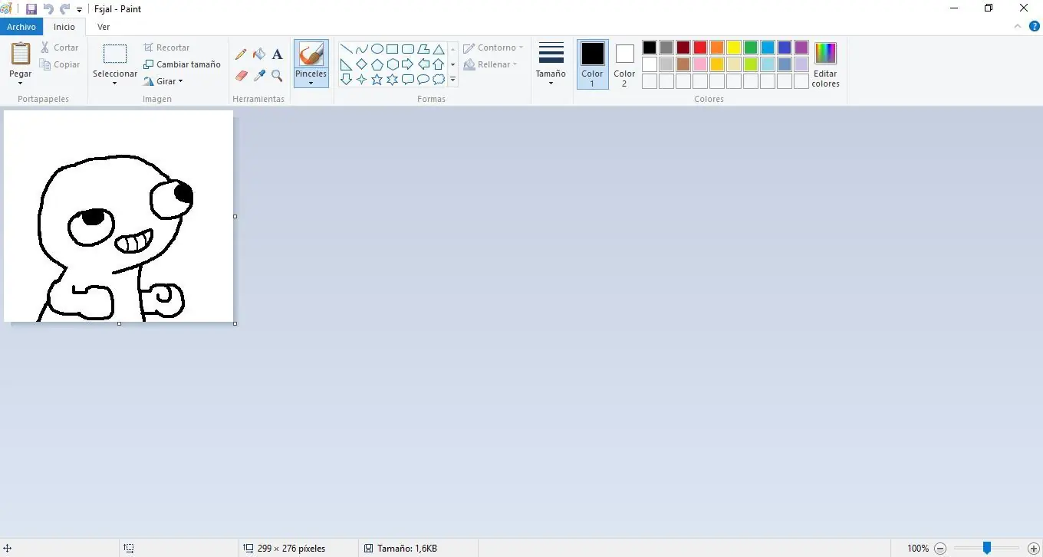Image resolution: width=1043 pixels, height=557 pixels.
Task: Expand the Pinceles dropdown arrow
Action: pyautogui.click(x=311, y=83)
